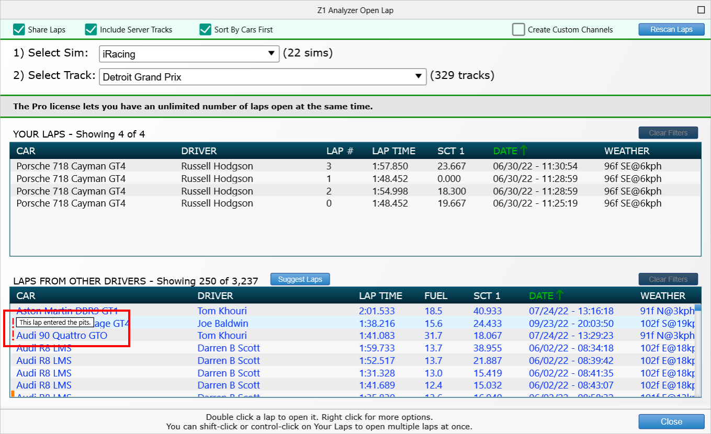711x434 pixels.
Task: Open the Select Track dropdown
Action: click(263, 77)
